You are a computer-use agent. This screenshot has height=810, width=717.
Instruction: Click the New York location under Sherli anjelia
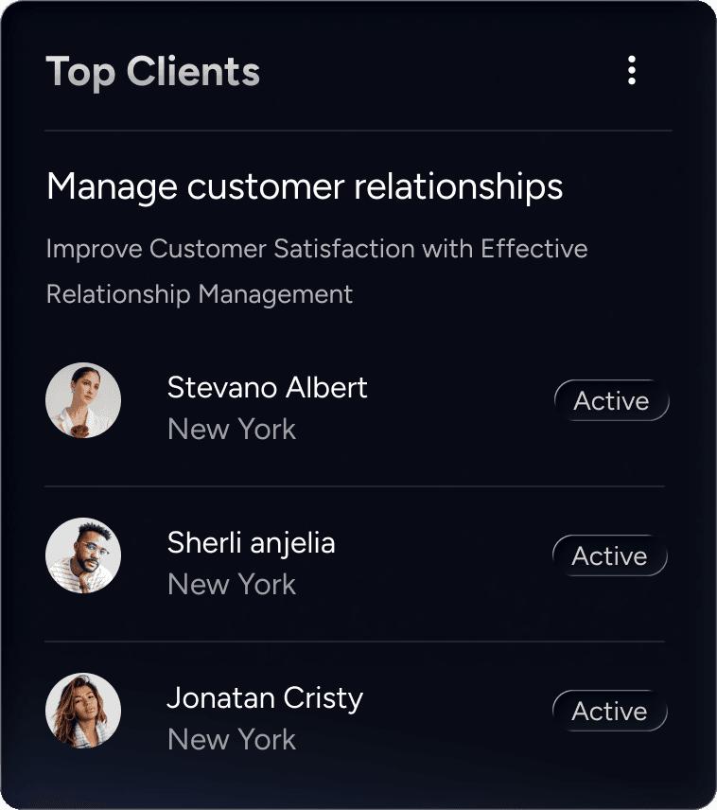[x=232, y=585]
